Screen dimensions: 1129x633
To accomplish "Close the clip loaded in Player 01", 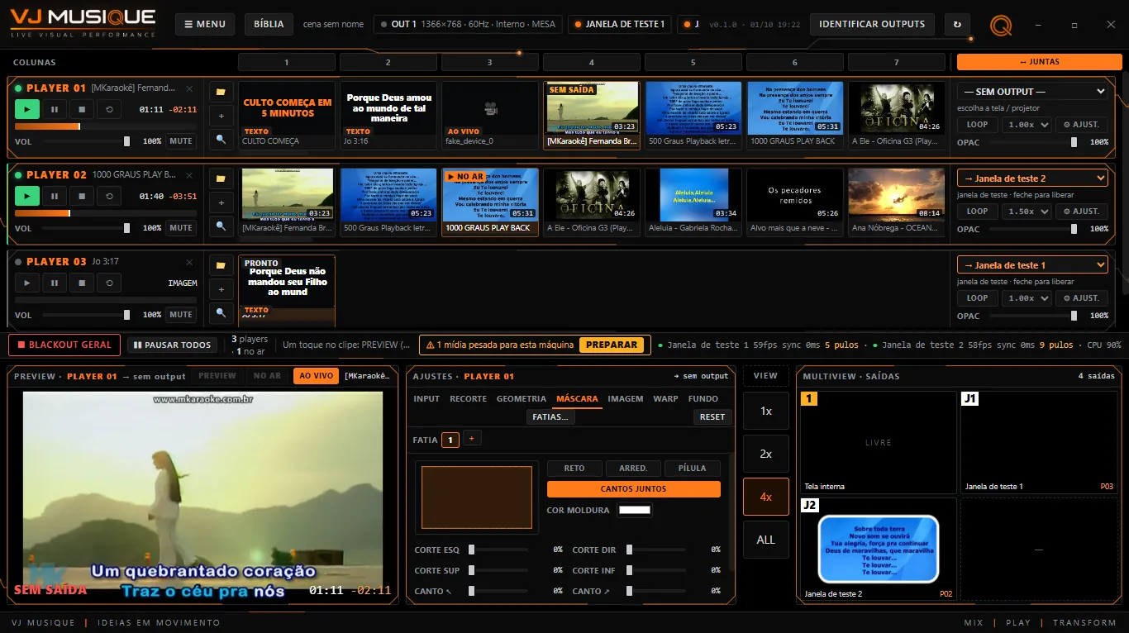I will 189,88.
